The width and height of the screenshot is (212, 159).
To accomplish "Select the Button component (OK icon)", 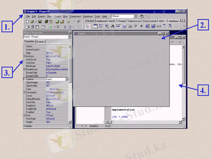I will coord(130,26).
